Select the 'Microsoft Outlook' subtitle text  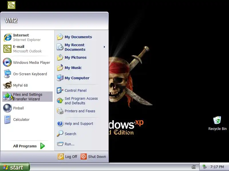[27, 51]
